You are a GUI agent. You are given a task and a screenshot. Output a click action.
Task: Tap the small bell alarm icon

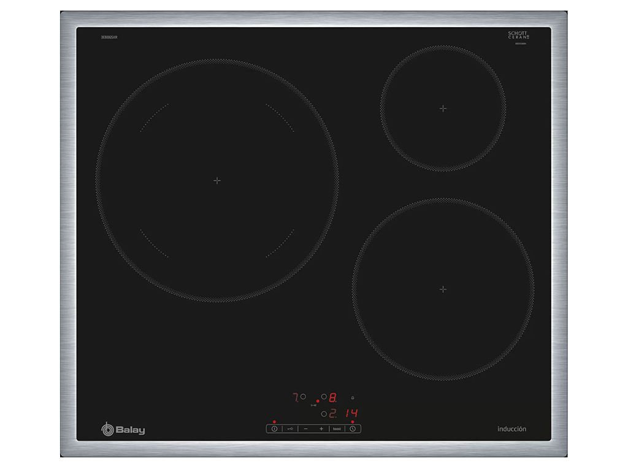pyautogui.click(x=353, y=397)
